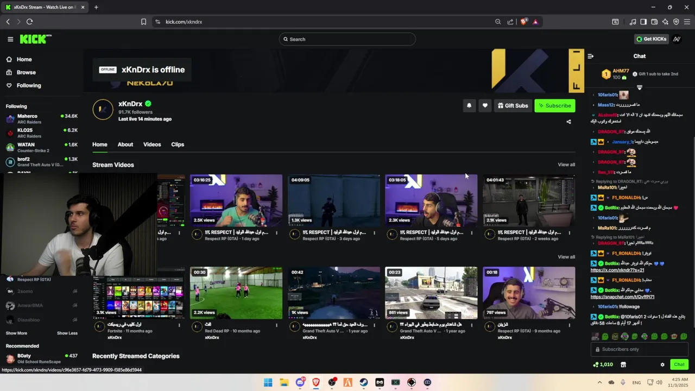This screenshot has height=391, width=695.
Task: Toggle the browser sidebar panel icon
Action: (643, 22)
